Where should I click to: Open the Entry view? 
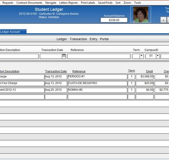[x=93, y=39]
